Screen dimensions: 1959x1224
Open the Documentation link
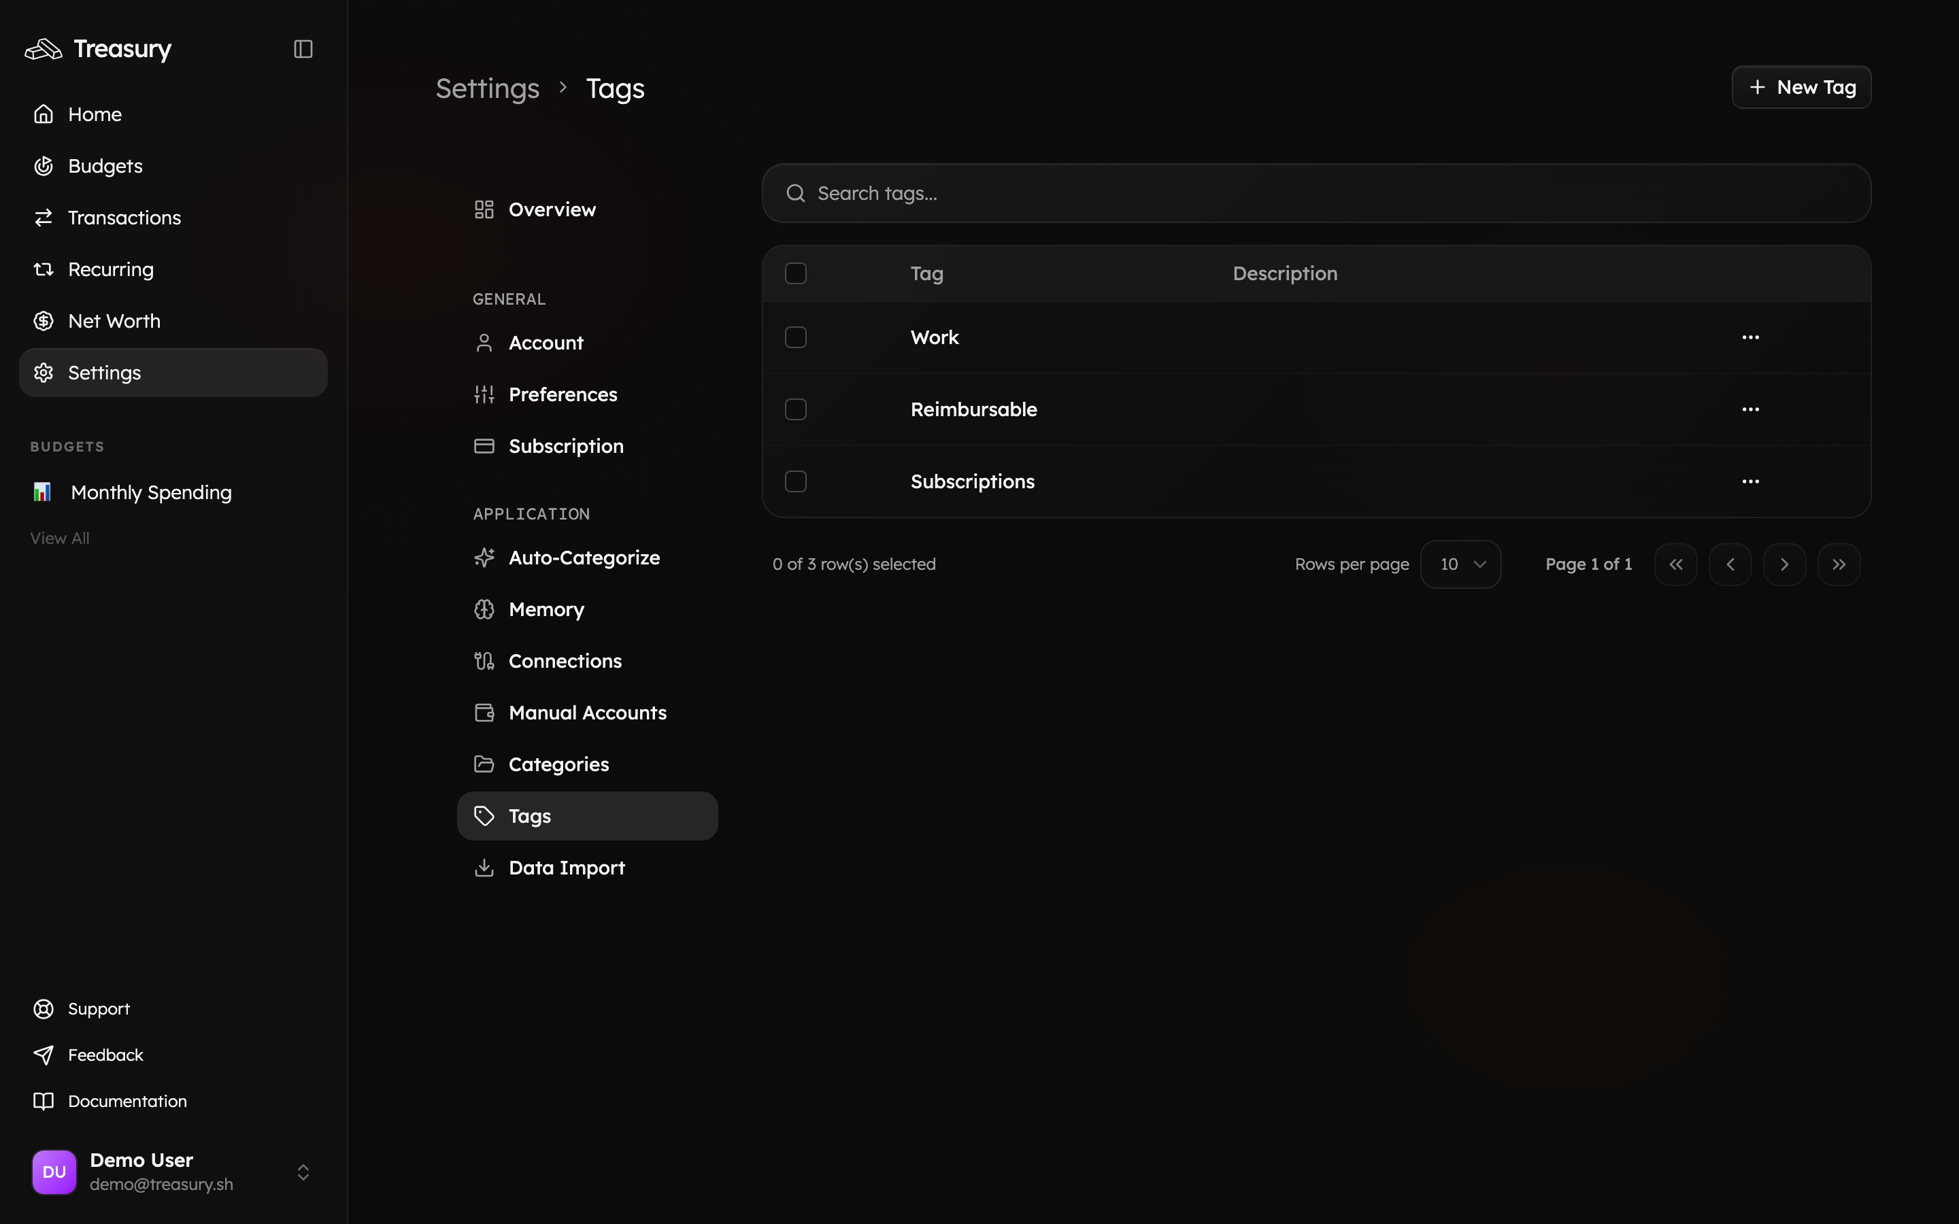click(173, 1101)
